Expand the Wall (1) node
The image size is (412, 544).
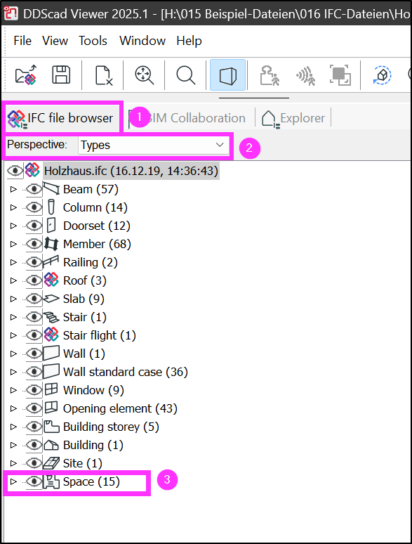pyautogui.click(x=13, y=354)
